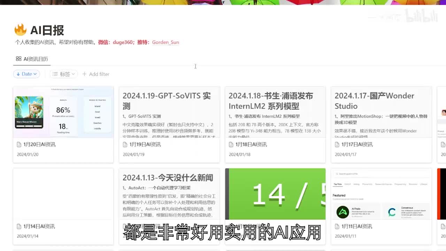Click the page icon of 1月11日AI资讯
This screenshot has height=251, width=446.
coord(337,226)
